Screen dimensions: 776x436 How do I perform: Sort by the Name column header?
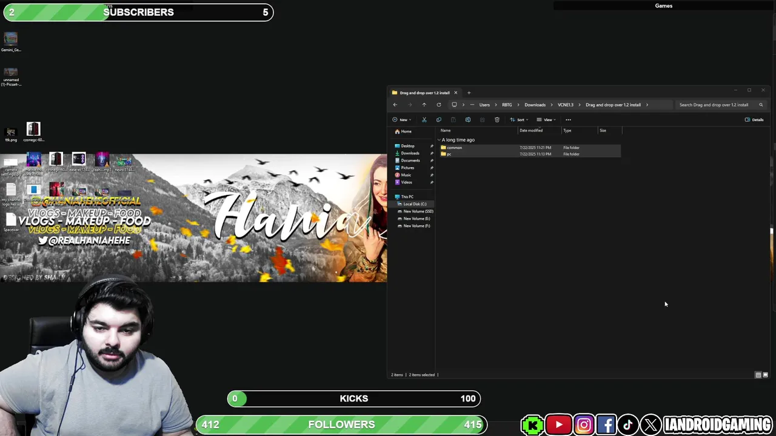(x=446, y=131)
